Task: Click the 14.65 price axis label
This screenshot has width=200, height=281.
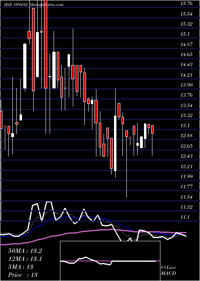Action: [x=186, y=54]
